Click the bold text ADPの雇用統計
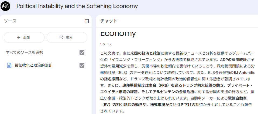The image size is (258, 114). point(233,59)
